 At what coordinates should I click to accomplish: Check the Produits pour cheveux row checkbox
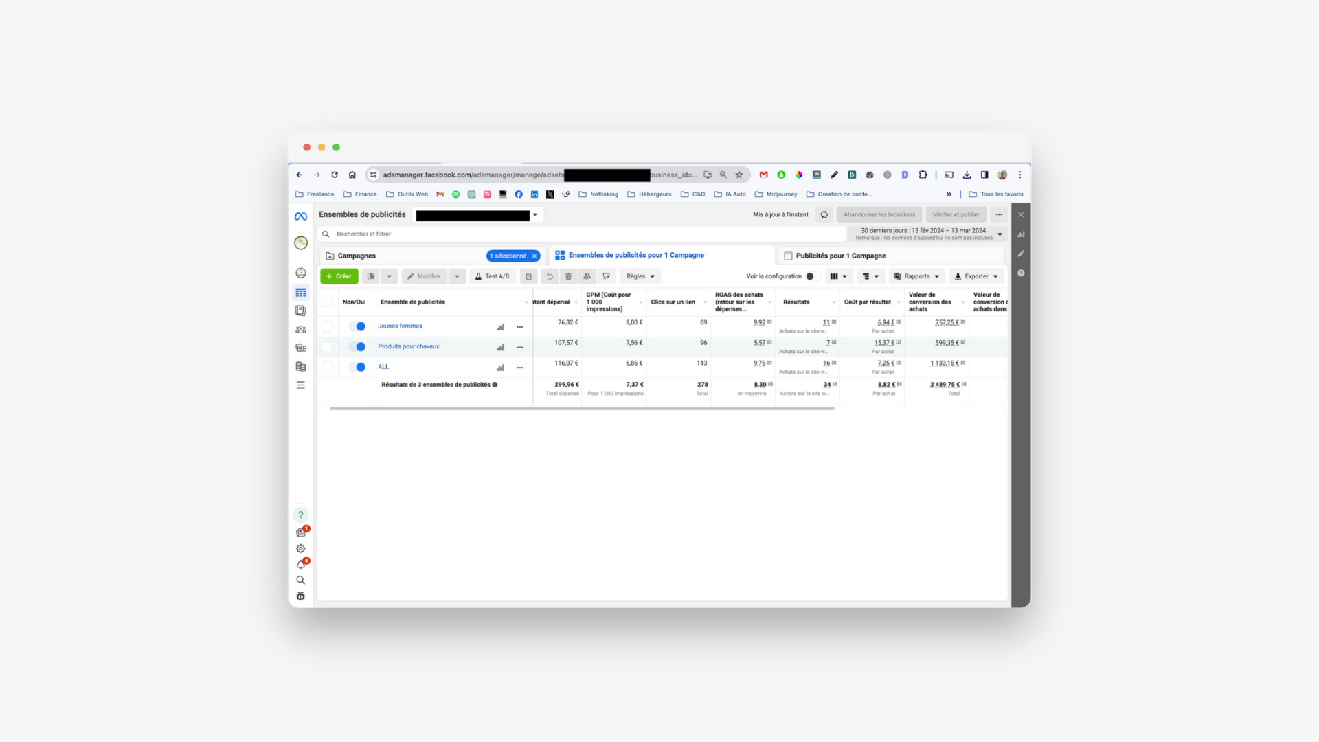pos(328,347)
